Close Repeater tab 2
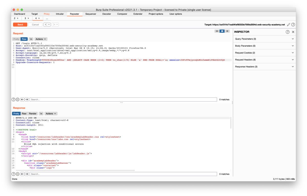This screenshot has height=196, width=307. (18, 18)
